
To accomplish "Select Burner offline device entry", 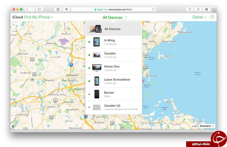I will pos(114,94).
